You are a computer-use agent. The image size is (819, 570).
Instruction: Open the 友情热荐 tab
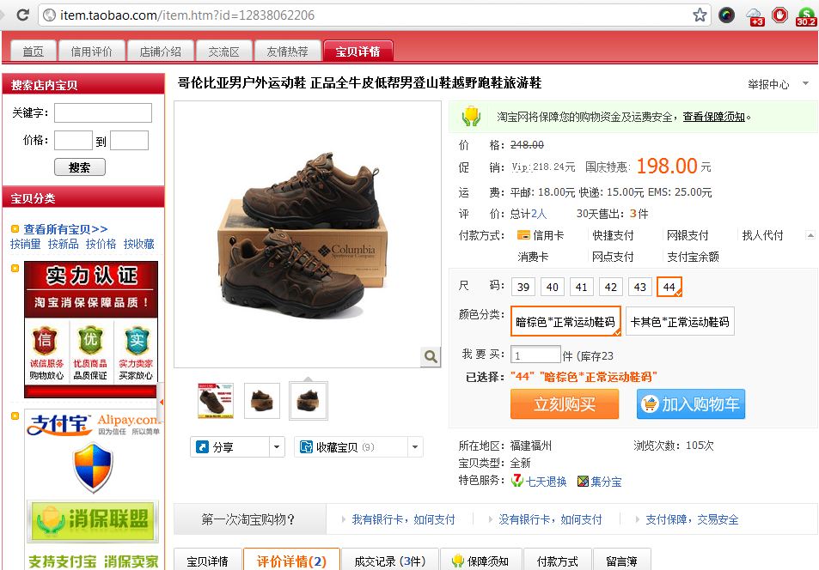287,52
